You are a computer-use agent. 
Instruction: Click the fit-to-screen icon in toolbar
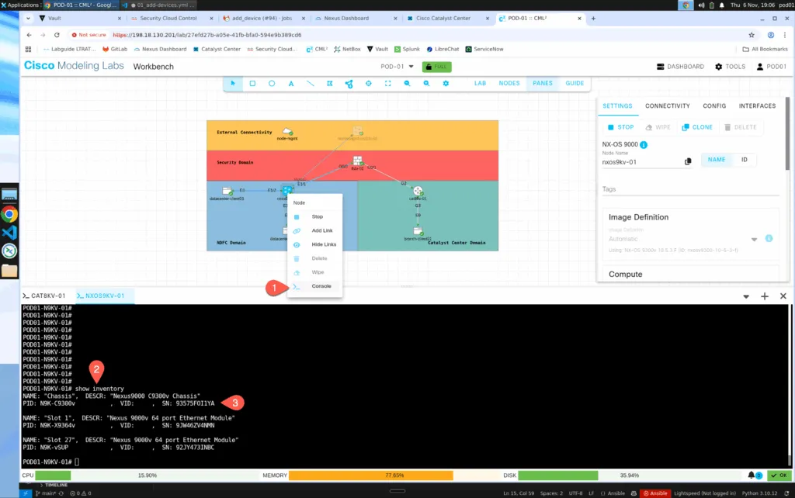coord(387,84)
